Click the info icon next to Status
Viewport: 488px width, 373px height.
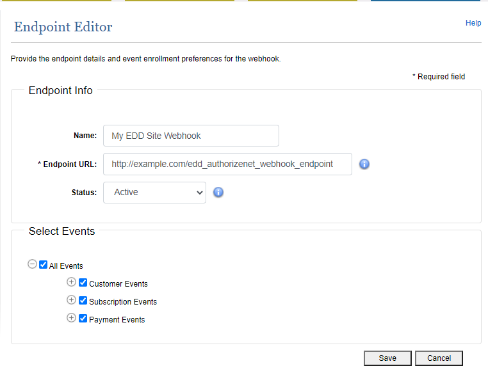coord(218,192)
